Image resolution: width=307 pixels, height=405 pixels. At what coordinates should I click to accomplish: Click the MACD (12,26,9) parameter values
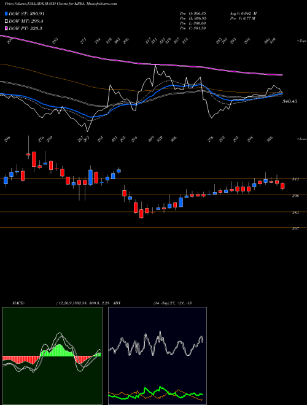tap(84, 303)
